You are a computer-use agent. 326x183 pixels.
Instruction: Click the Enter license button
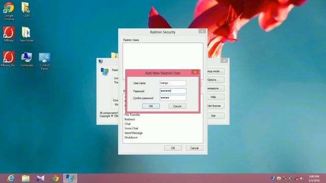[x=215, y=106]
